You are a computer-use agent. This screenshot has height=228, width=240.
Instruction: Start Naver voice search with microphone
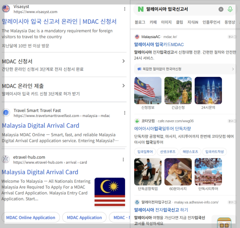pos(230,9)
